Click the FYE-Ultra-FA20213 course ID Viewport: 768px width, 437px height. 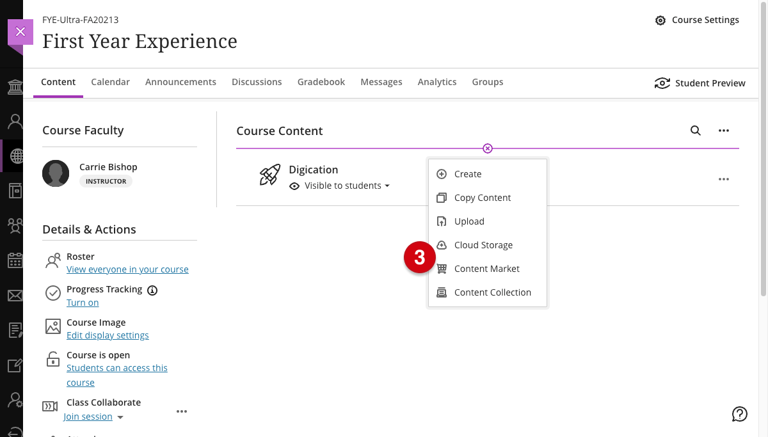tap(80, 20)
